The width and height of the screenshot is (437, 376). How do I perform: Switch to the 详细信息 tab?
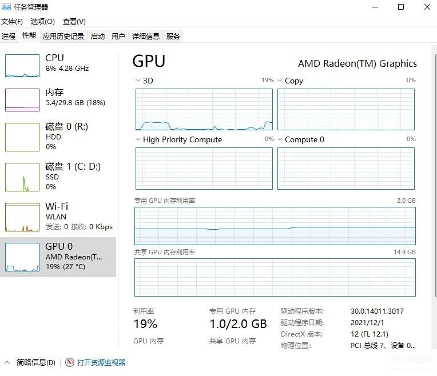click(146, 36)
